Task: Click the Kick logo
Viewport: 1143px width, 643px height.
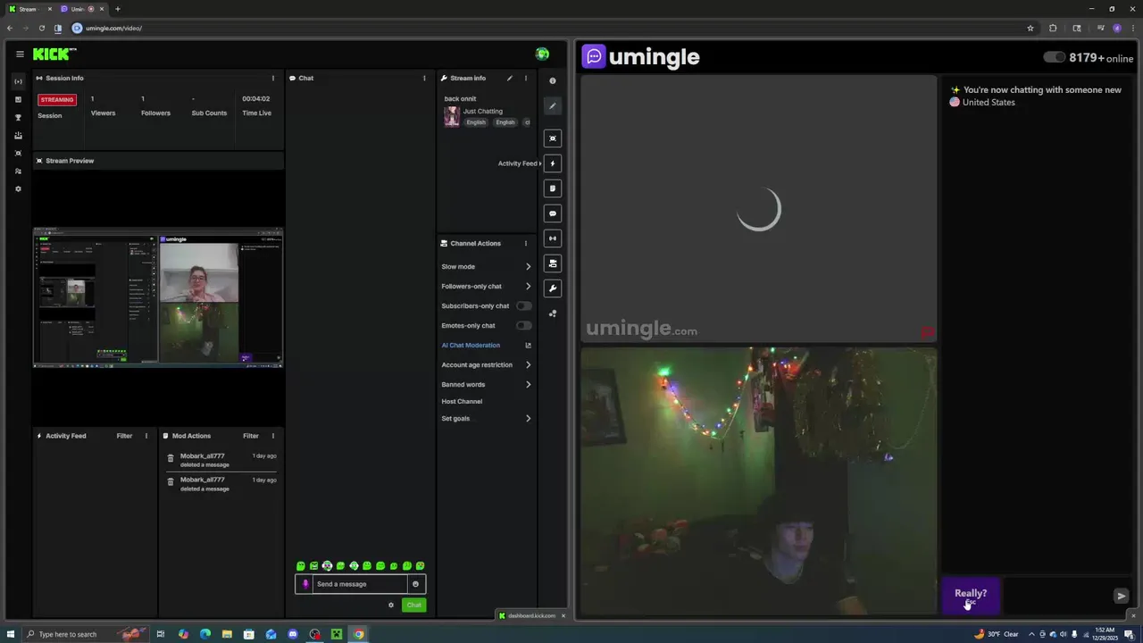Action: [x=54, y=54]
